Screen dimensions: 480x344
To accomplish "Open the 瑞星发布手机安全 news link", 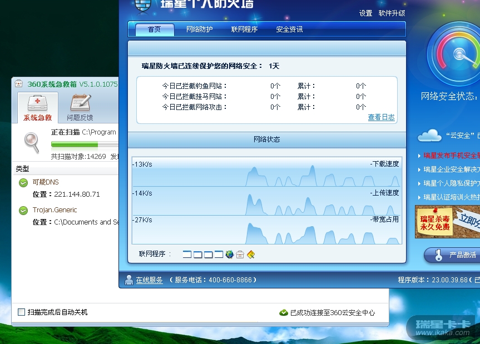I will click(x=452, y=156).
